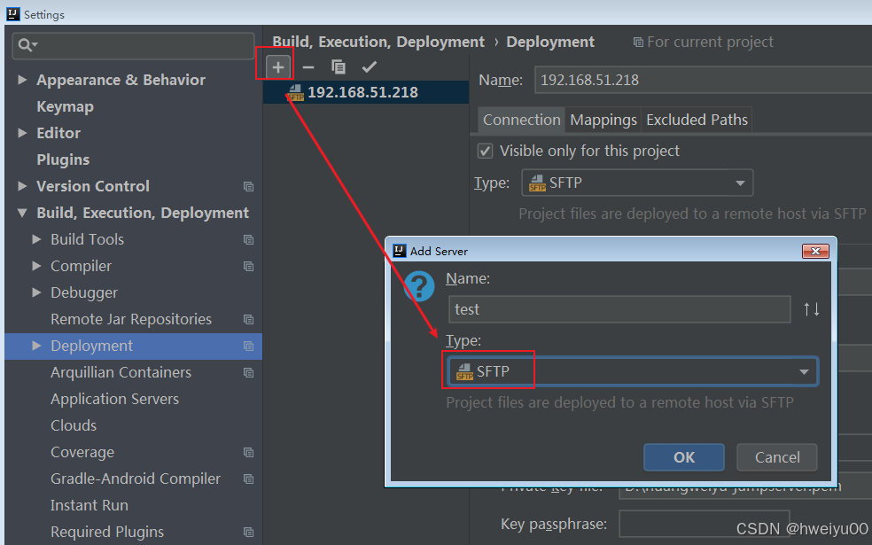
Task: Open the Type dropdown in Settings pane
Action: pyautogui.click(x=637, y=183)
